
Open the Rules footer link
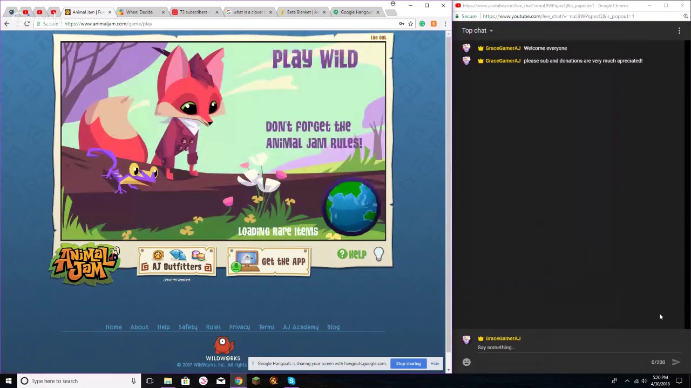click(x=213, y=327)
